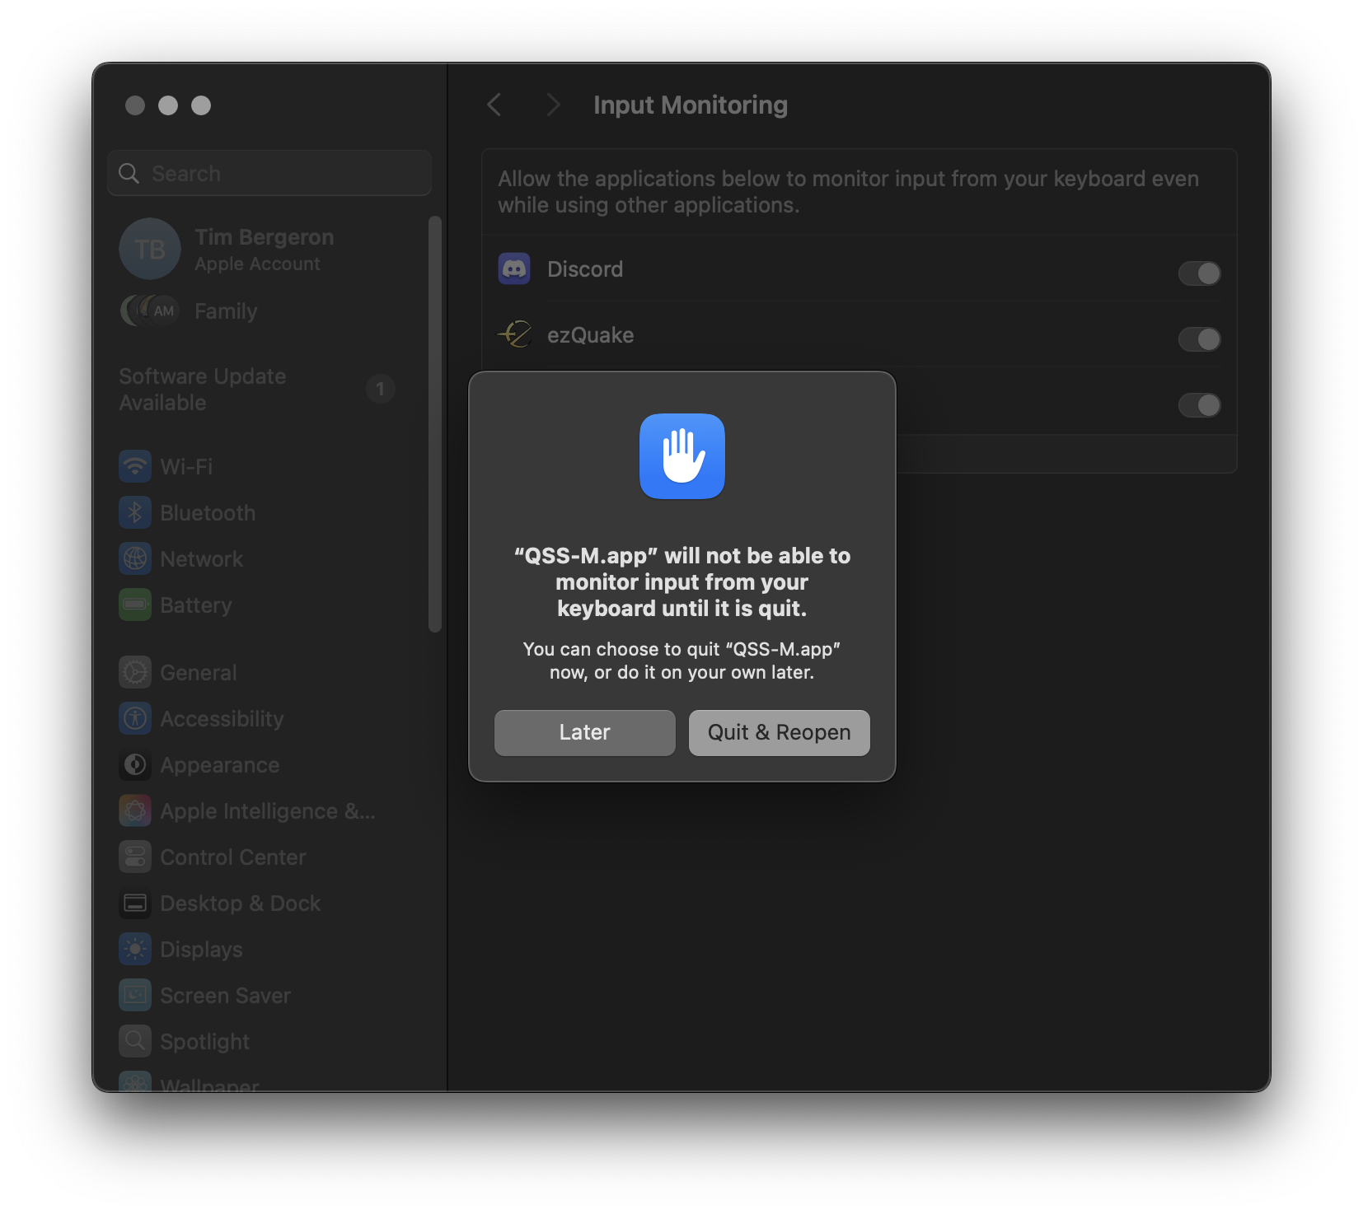
Task: Go forward with the right chevron
Action: point(553,105)
